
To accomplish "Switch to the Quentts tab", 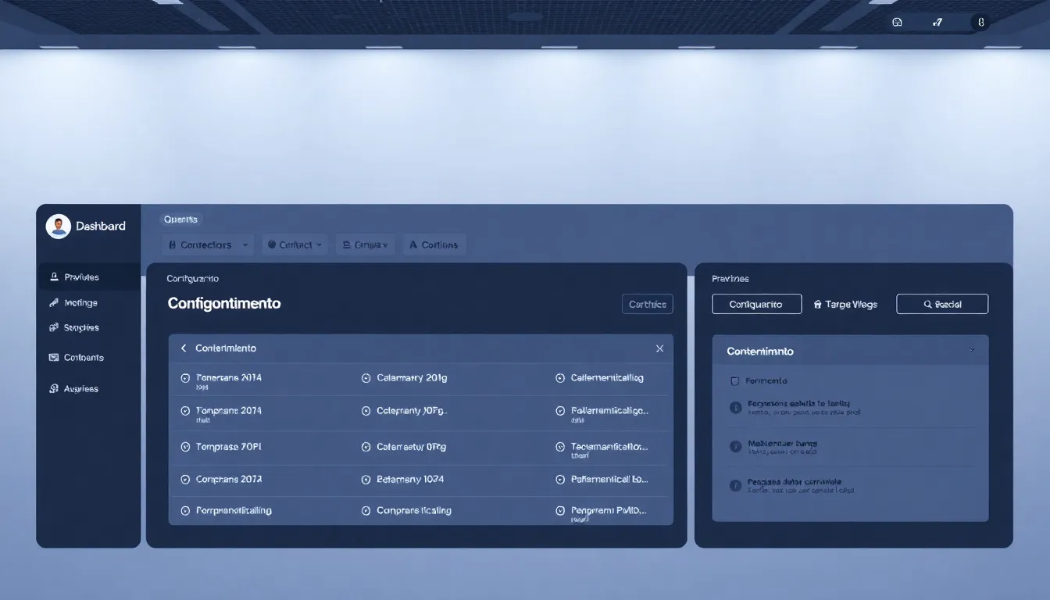I will pos(180,219).
